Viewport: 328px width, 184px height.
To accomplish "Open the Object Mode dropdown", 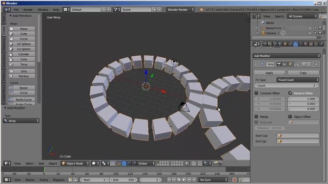I will [75, 164].
